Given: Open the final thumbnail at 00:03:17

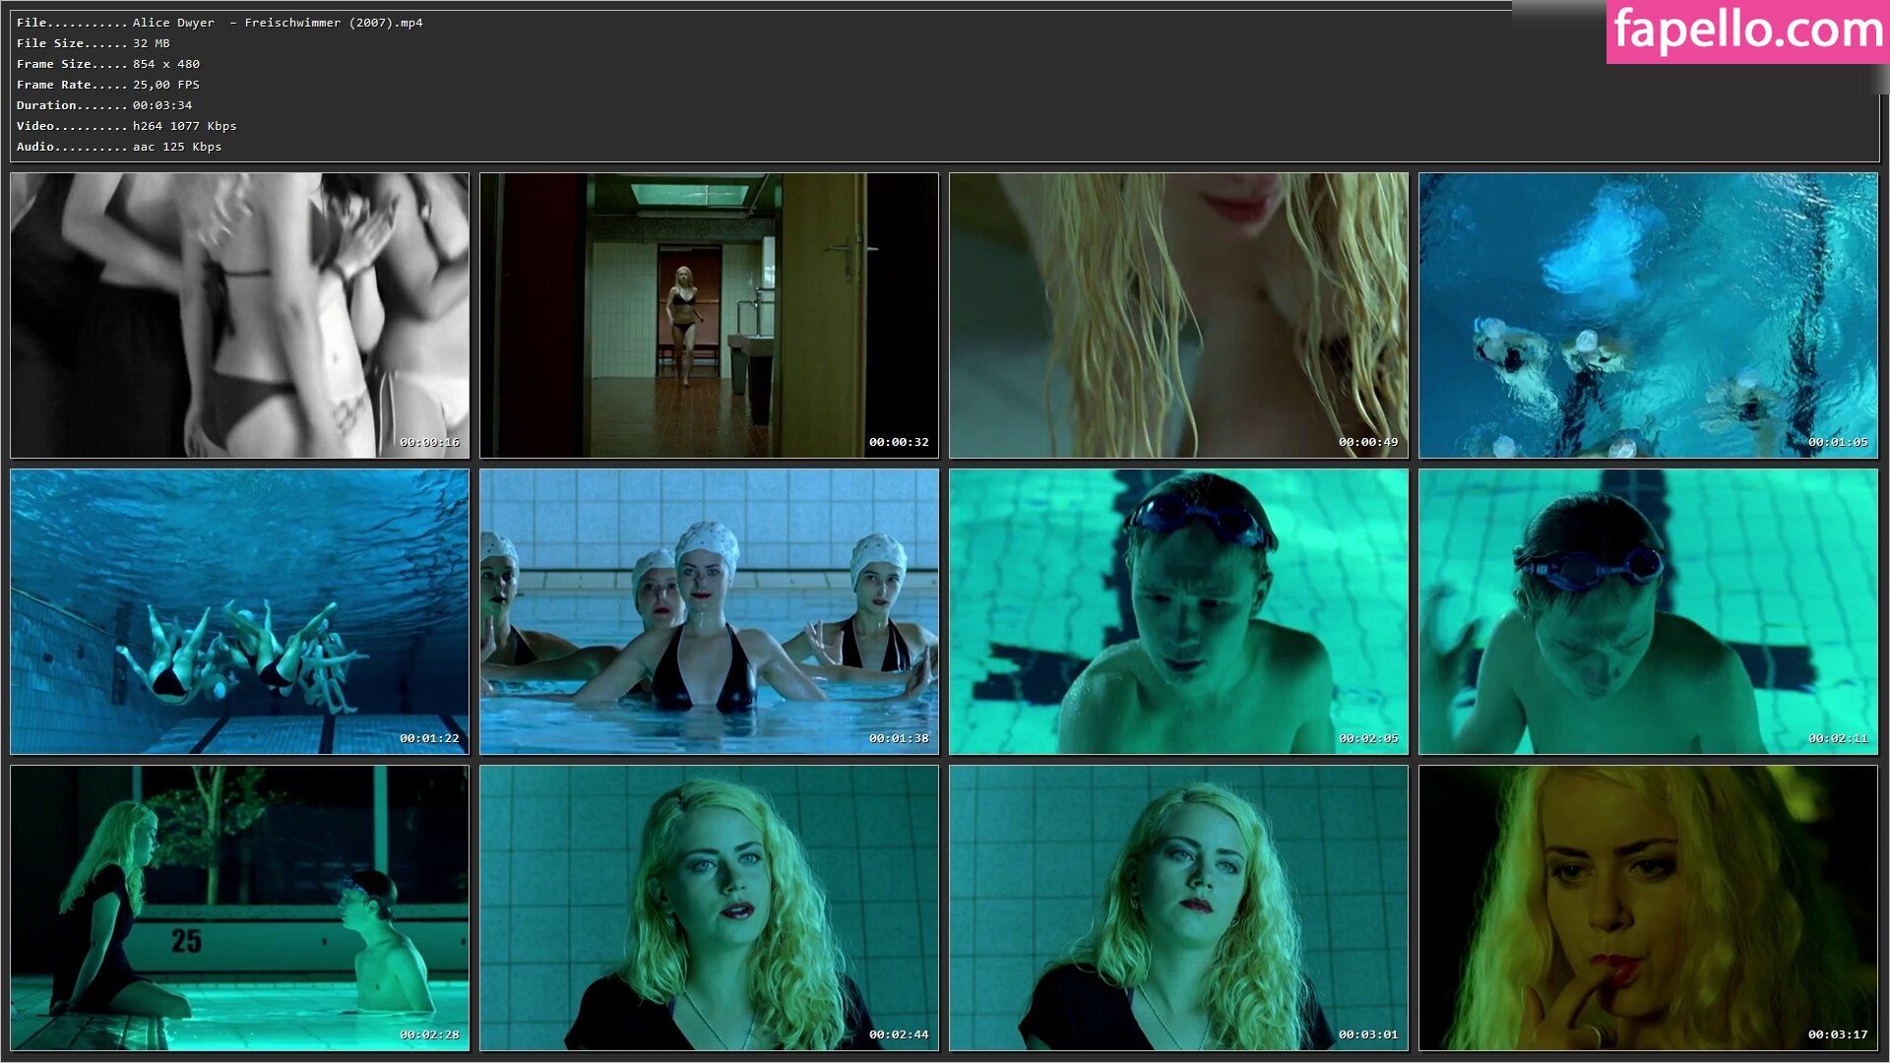Looking at the screenshot, I should pos(1648,907).
